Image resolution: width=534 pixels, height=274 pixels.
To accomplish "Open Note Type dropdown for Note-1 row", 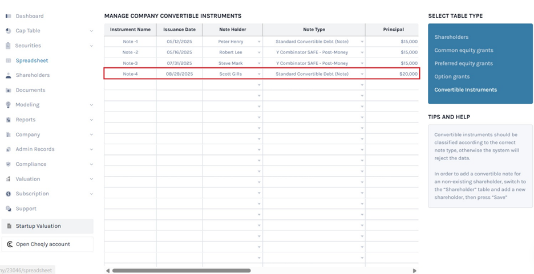I will pos(362,42).
